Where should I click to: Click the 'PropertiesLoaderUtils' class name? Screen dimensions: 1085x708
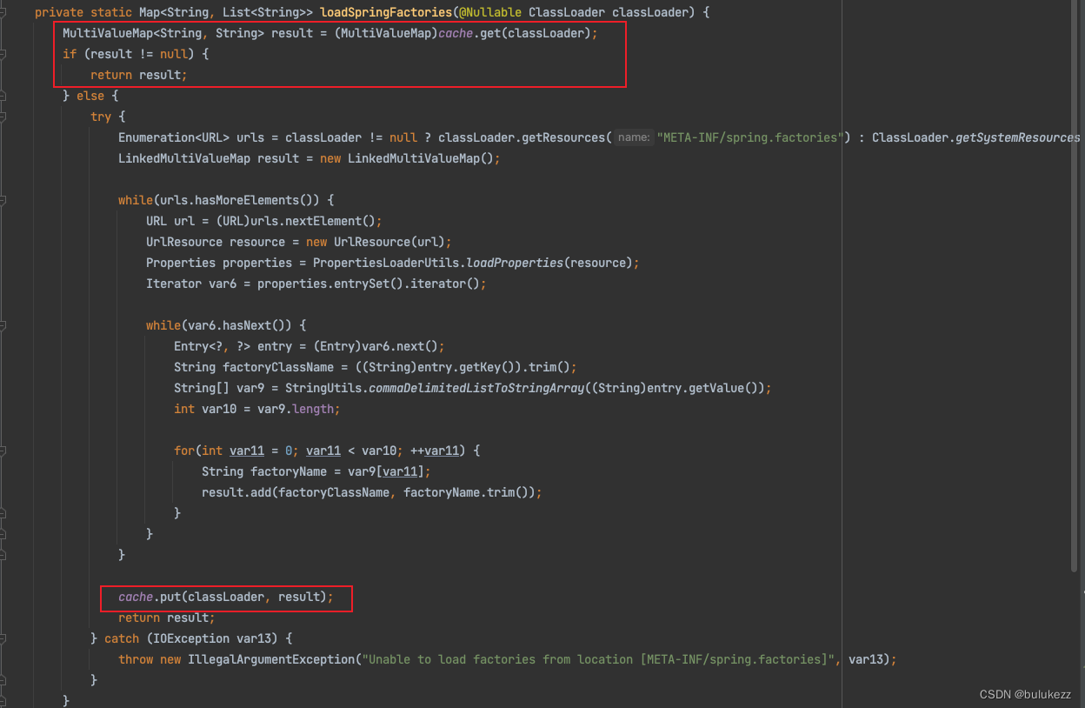coord(386,263)
